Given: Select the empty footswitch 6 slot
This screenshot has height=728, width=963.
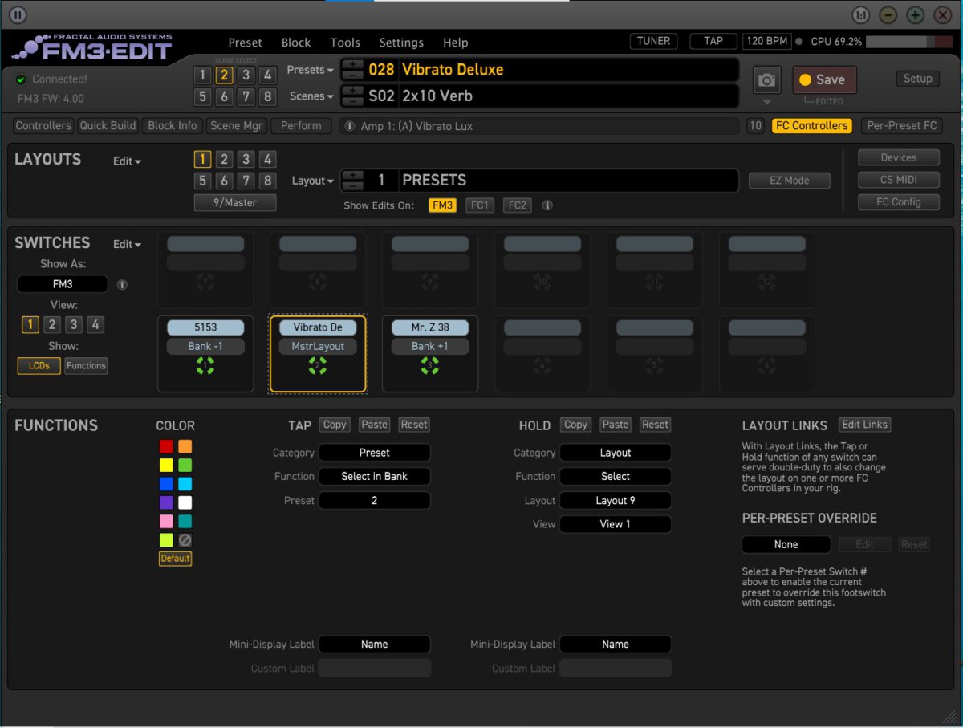Looking at the screenshot, I should (x=767, y=354).
